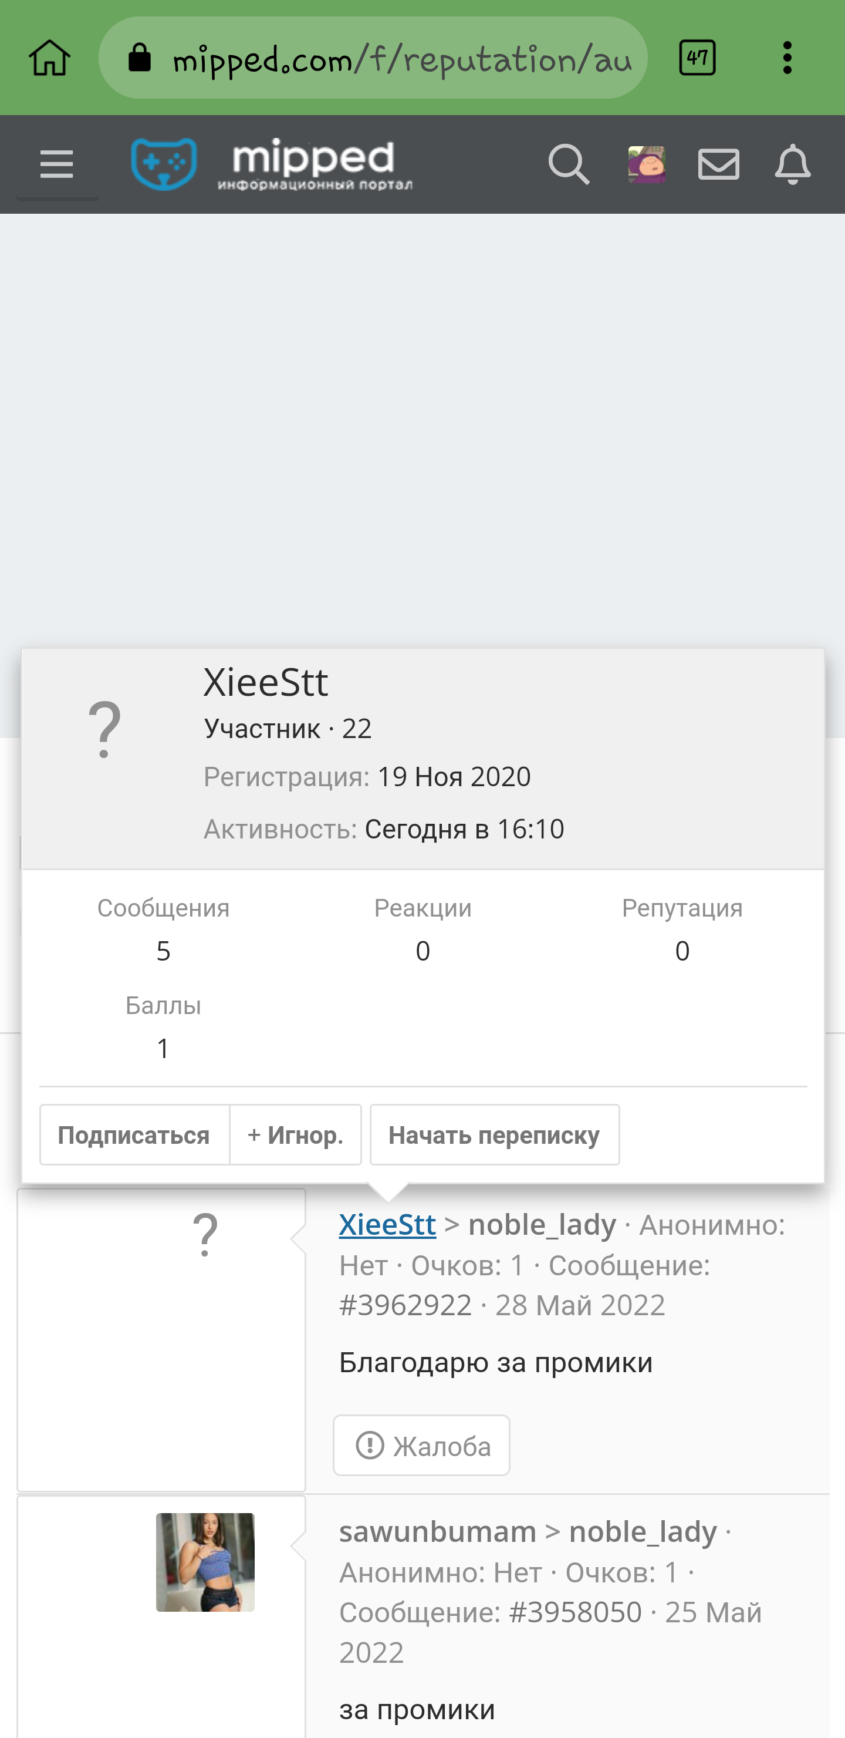Tap the mipped.com address bar
The height and width of the screenshot is (1738, 845).
(373, 58)
